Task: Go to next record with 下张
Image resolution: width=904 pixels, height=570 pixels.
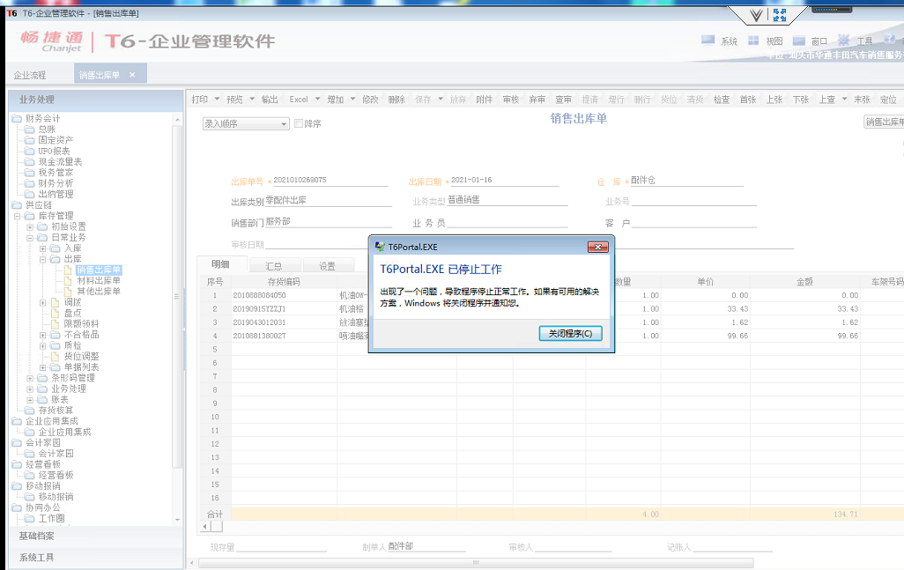Action: point(801,100)
